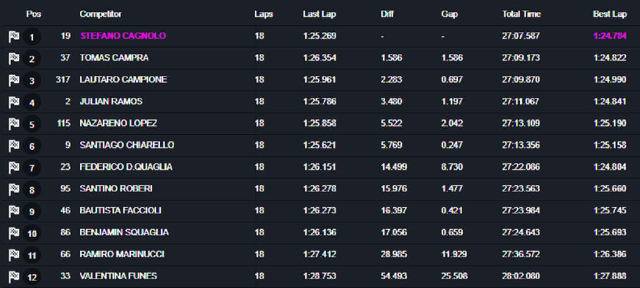
Task: Click the Gap column header
Action: click(449, 14)
